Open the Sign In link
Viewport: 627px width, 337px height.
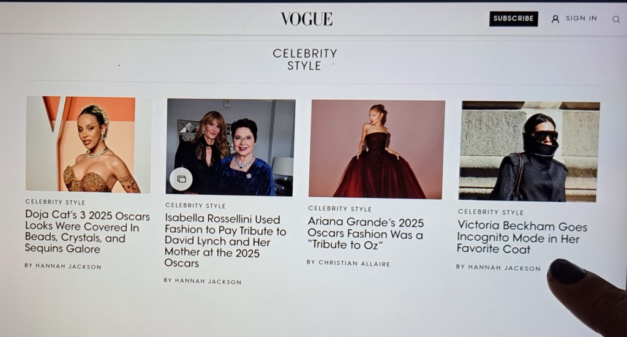(581, 18)
